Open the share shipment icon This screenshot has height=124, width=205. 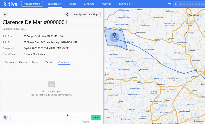click(67, 14)
